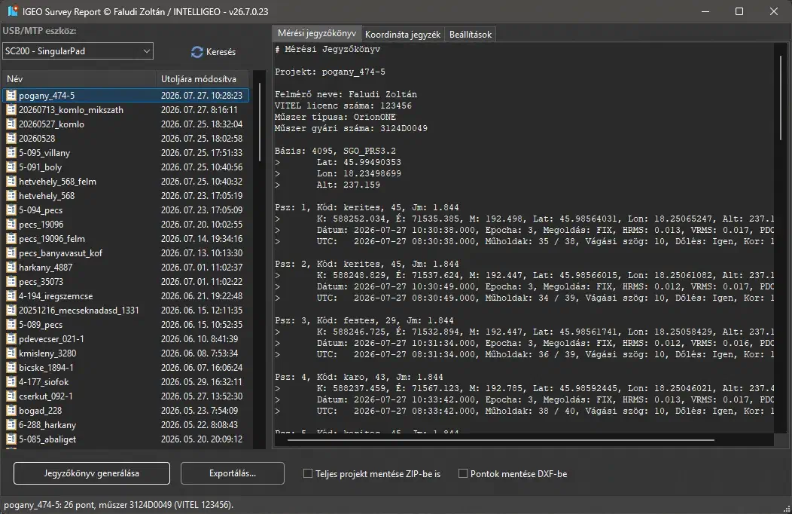Click the file icon of cserkut_092-1
Image resolution: width=792 pixels, height=514 pixels.
click(11, 396)
